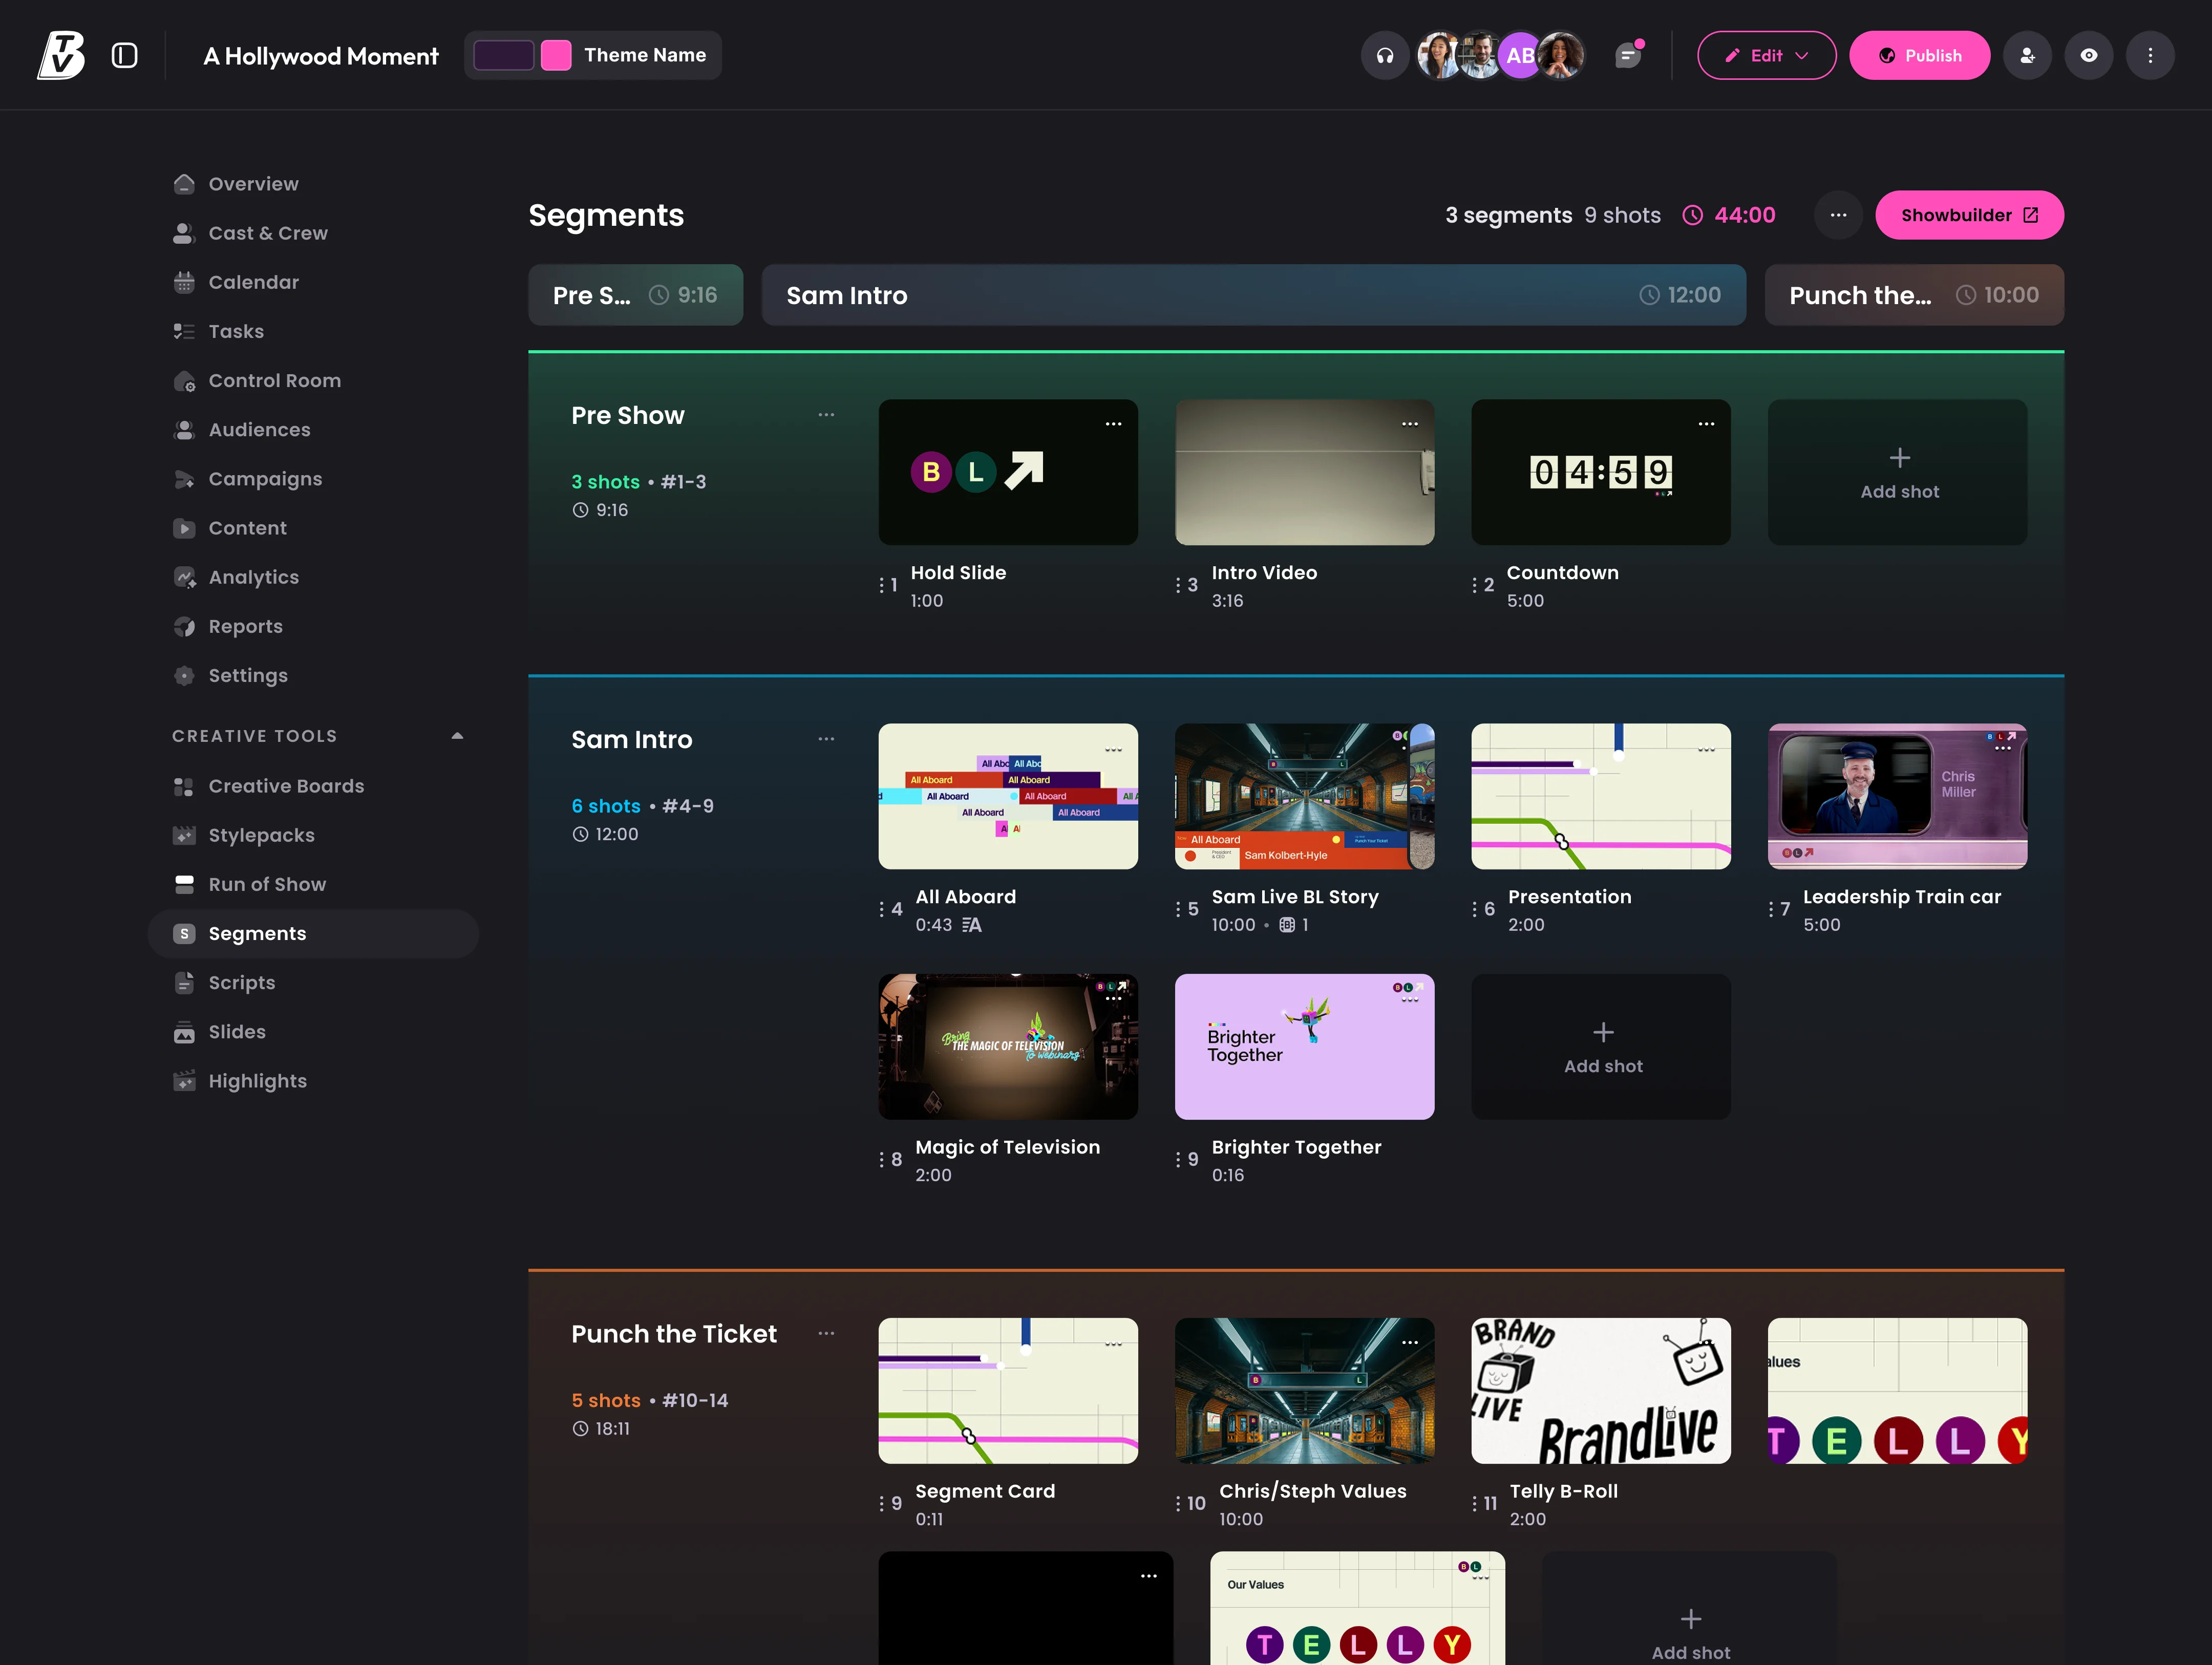The image size is (2212, 1665).
Task: Click the Publish button
Action: click(x=1919, y=56)
